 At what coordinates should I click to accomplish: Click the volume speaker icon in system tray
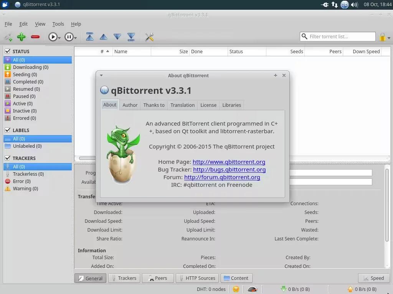(x=354, y=5)
